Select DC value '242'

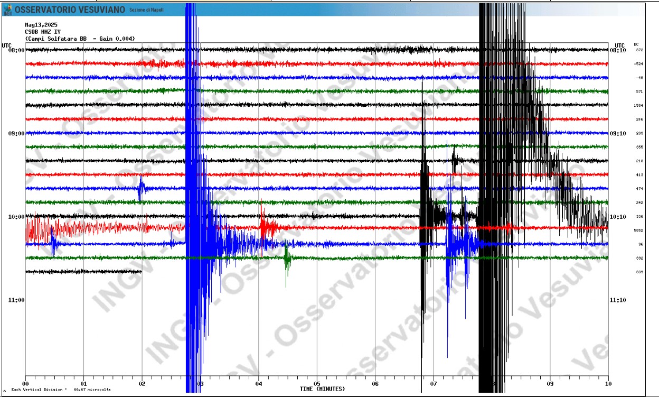pos(639,202)
